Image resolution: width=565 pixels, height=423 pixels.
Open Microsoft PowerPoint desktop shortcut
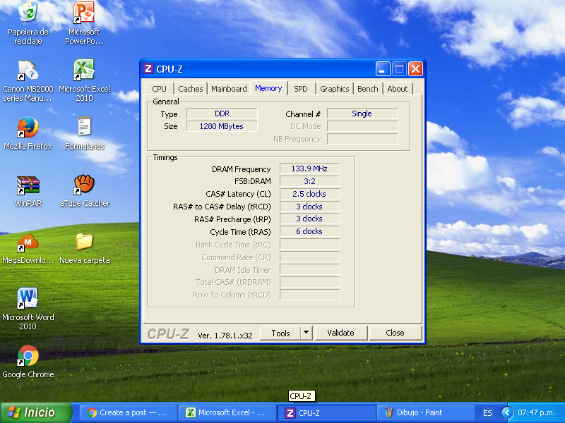pyautogui.click(x=84, y=14)
